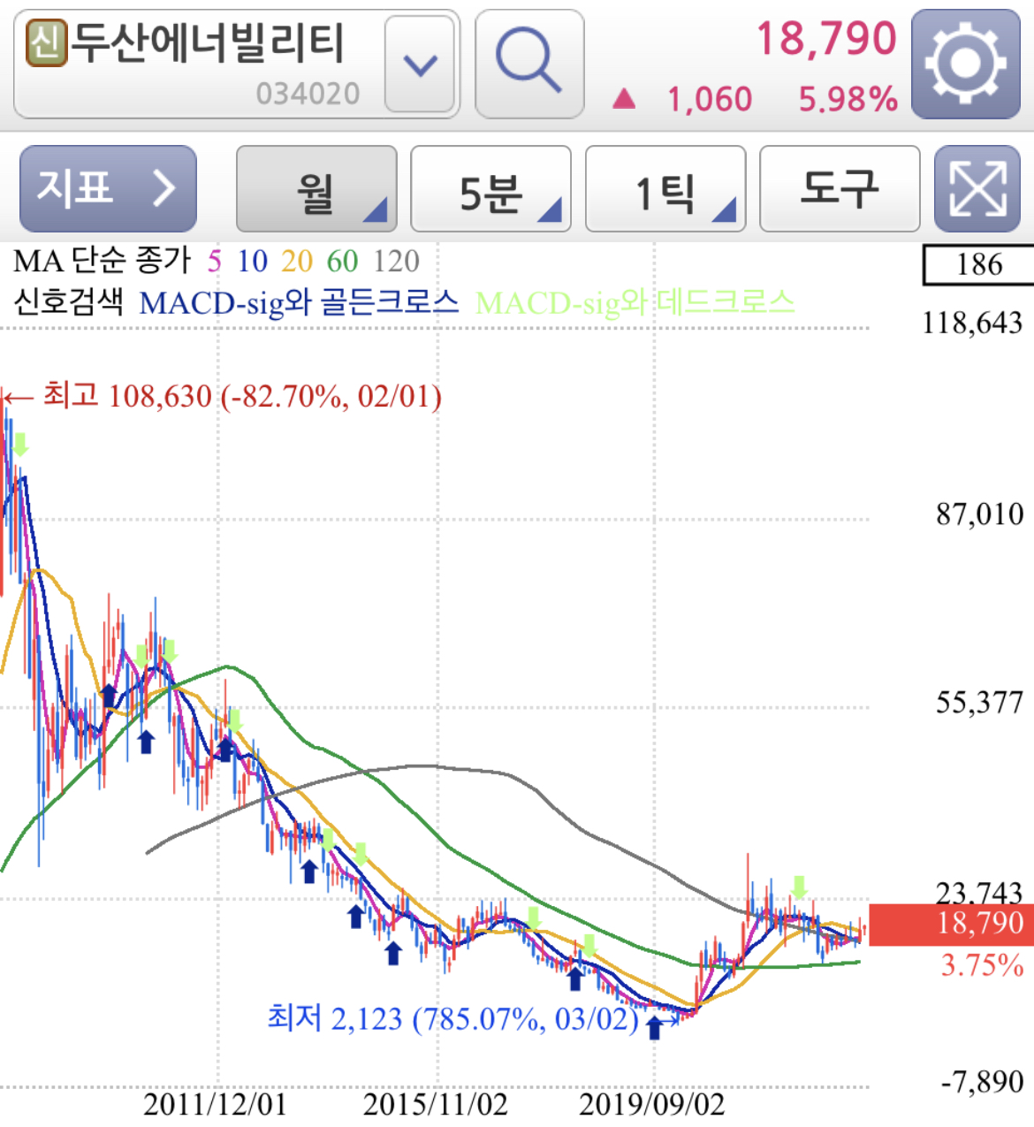The width and height of the screenshot is (1034, 1127).
Task: Click the 87,010 price axis label
Action: (979, 514)
